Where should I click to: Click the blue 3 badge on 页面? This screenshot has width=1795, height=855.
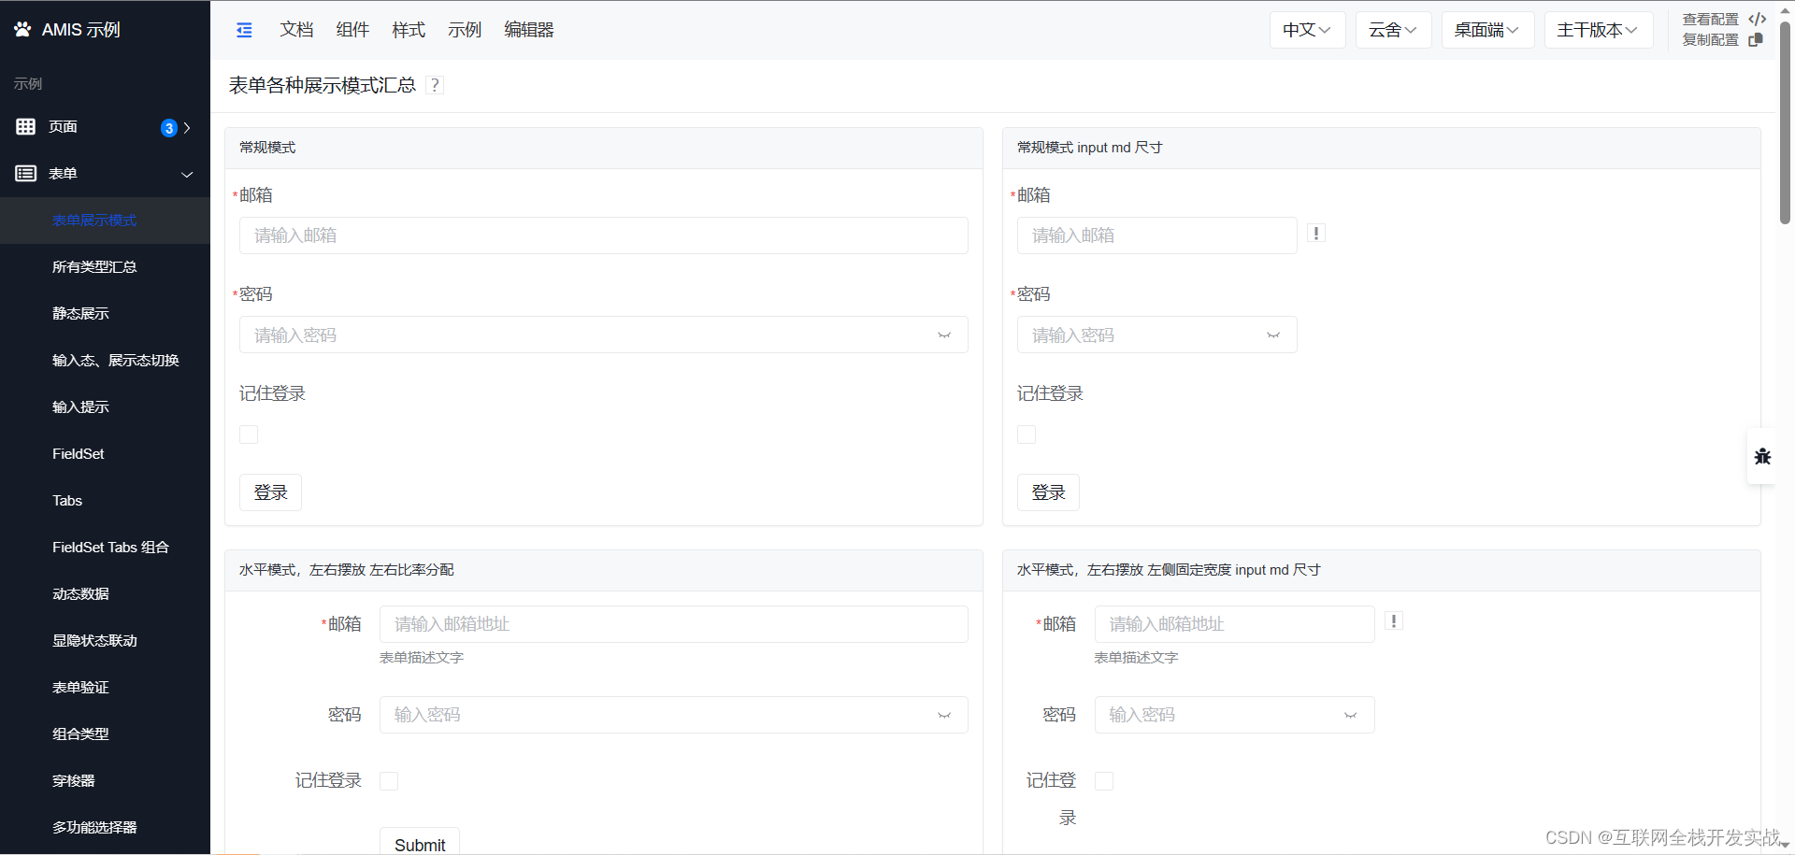[x=169, y=128]
